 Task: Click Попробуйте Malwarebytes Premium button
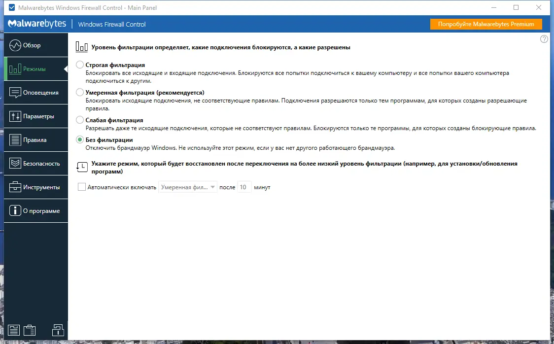point(486,24)
